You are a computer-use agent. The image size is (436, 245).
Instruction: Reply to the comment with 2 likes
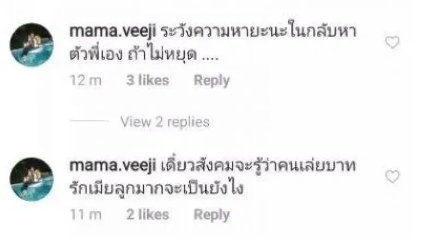pos(211,215)
